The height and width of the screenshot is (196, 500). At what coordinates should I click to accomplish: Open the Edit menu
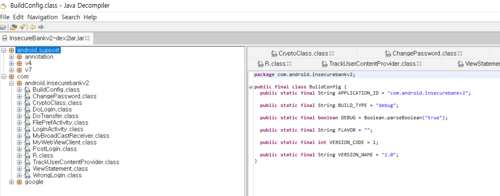tap(18, 17)
